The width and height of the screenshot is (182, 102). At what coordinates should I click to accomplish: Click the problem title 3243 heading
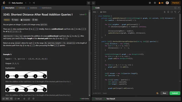pos(38,15)
